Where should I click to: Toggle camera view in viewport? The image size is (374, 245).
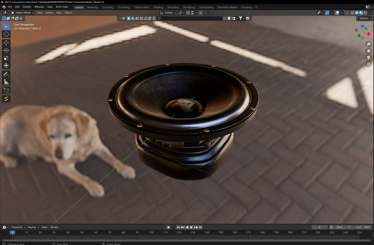click(368, 57)
